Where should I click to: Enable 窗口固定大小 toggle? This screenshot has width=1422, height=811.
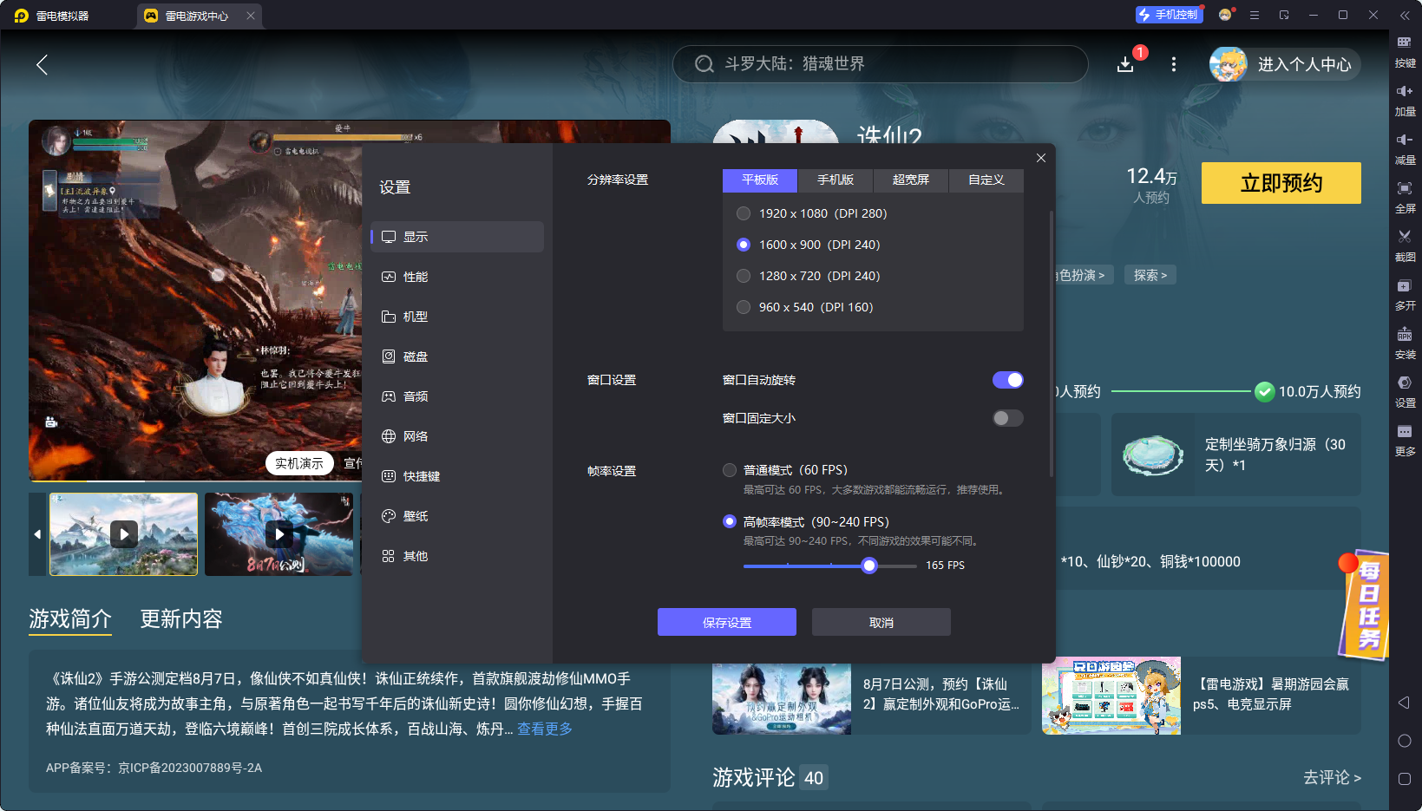(1007, 418)
